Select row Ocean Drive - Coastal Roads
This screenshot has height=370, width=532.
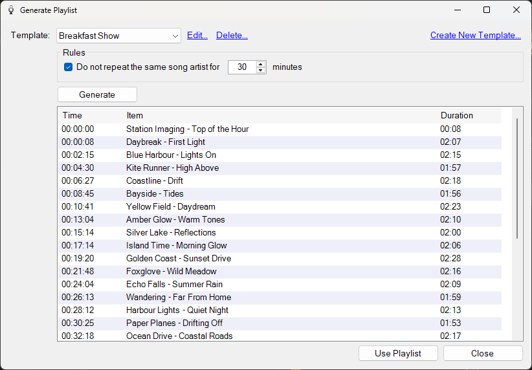[280, 336]
